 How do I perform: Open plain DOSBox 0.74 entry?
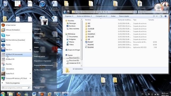[x=16, y=59]
